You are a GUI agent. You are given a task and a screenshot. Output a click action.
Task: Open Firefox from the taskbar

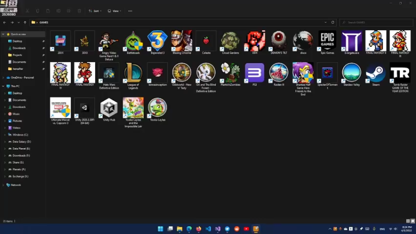(x=199, y=229)
